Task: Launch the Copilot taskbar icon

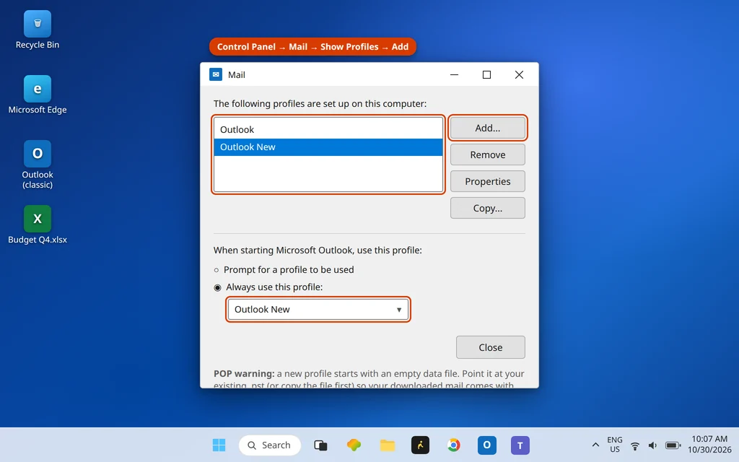Action: pyautogui.click(x=354, y=445)
